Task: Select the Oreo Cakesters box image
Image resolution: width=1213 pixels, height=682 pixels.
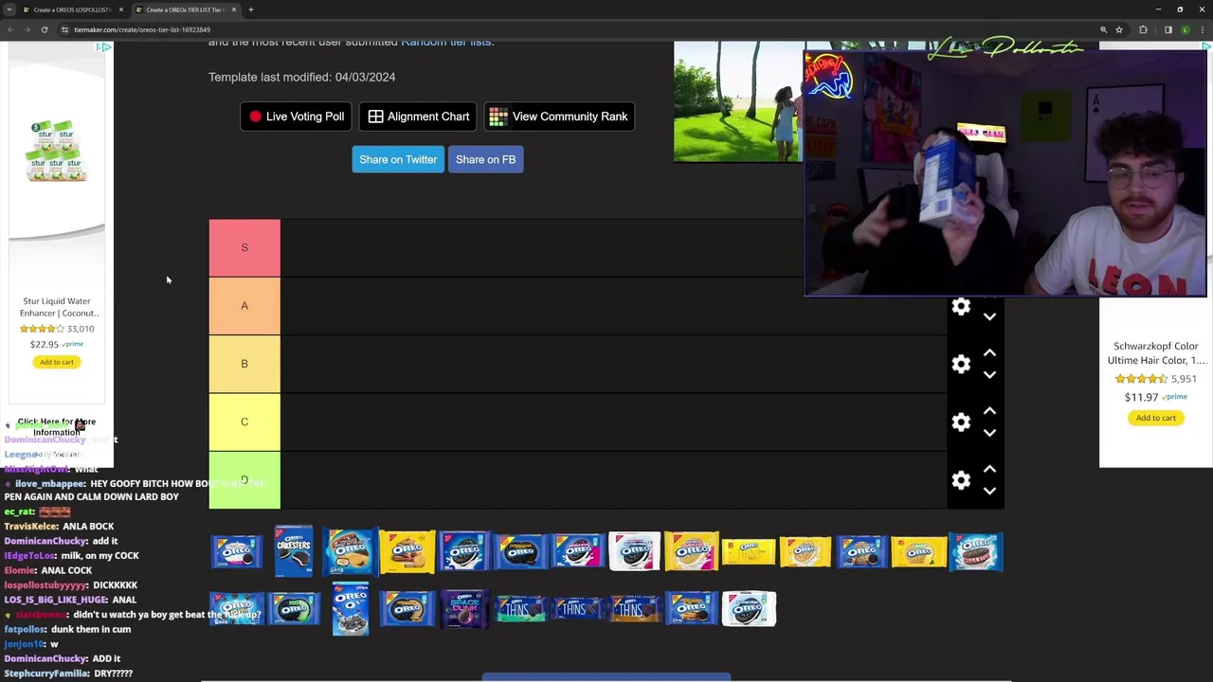Action: [x=293, y=551]
